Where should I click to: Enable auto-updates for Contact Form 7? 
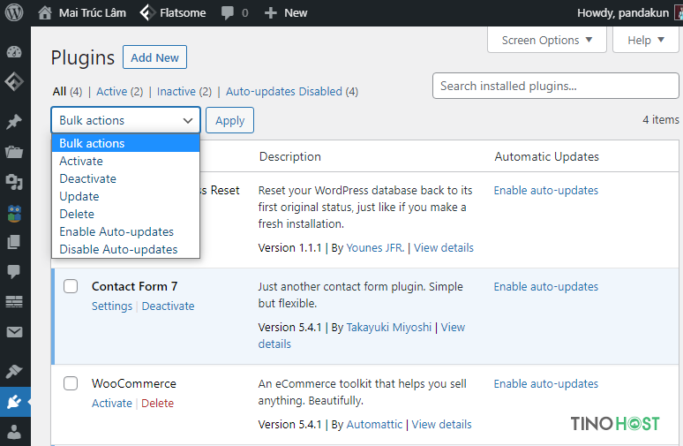pyautogui.click(x=546, y=287)
